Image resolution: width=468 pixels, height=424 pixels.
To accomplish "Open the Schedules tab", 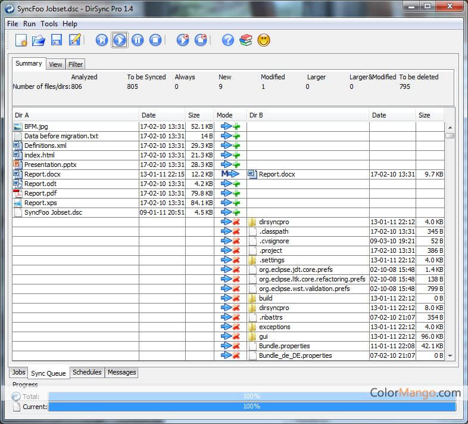I will (87, 372).
